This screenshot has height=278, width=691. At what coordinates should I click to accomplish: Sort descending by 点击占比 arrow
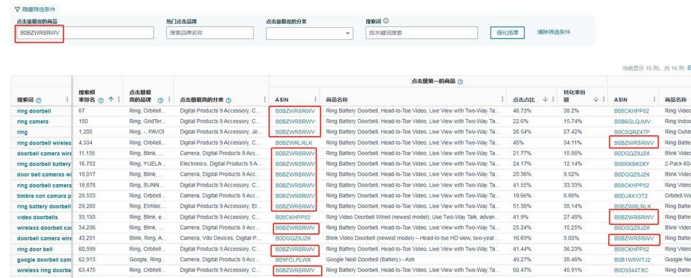coord(545,100)
